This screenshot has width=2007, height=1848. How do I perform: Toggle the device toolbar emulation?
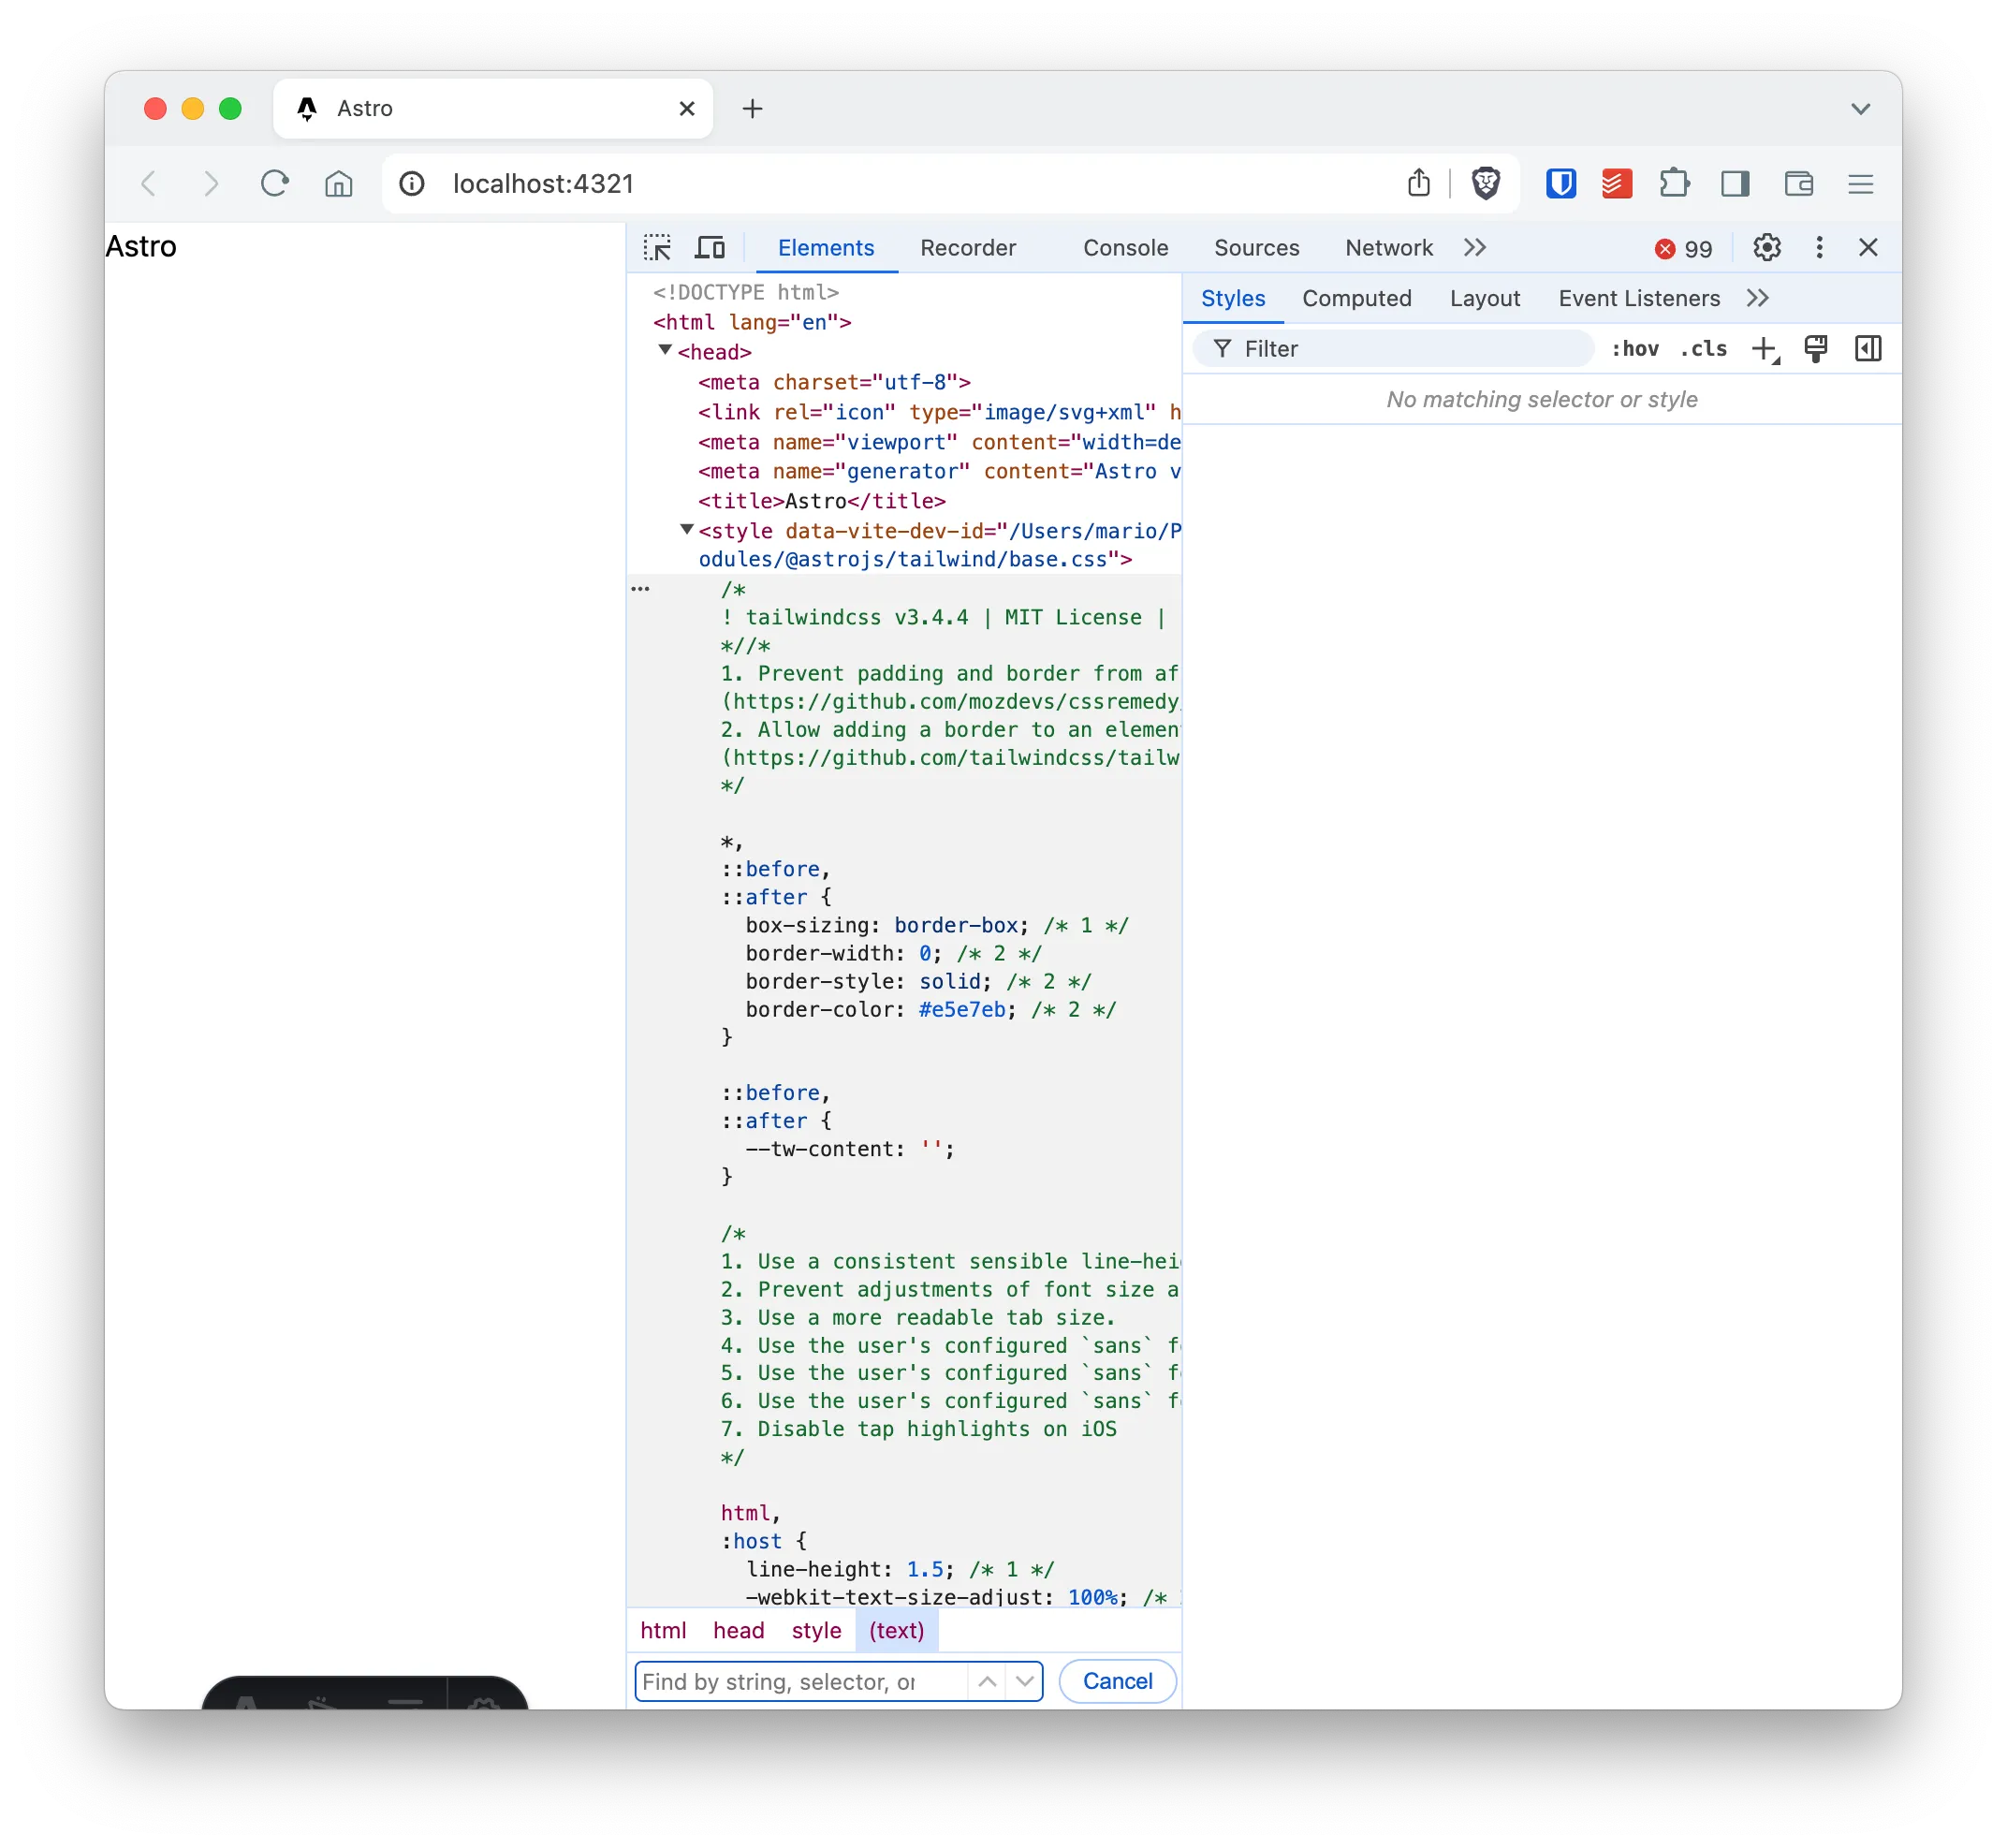click(x=710, y=247)
